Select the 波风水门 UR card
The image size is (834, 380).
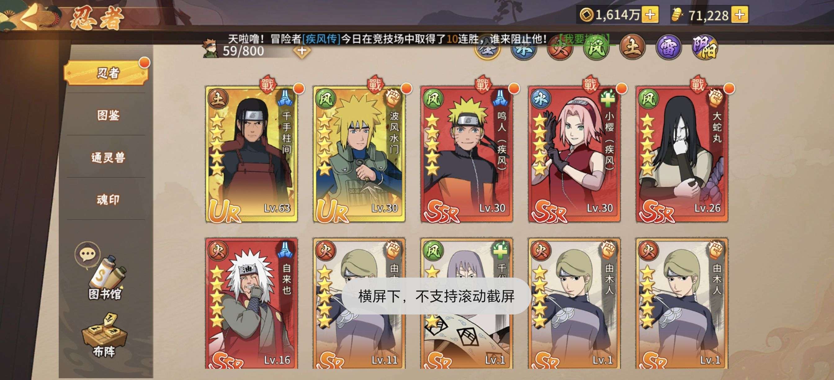click(x=359, y=154)
